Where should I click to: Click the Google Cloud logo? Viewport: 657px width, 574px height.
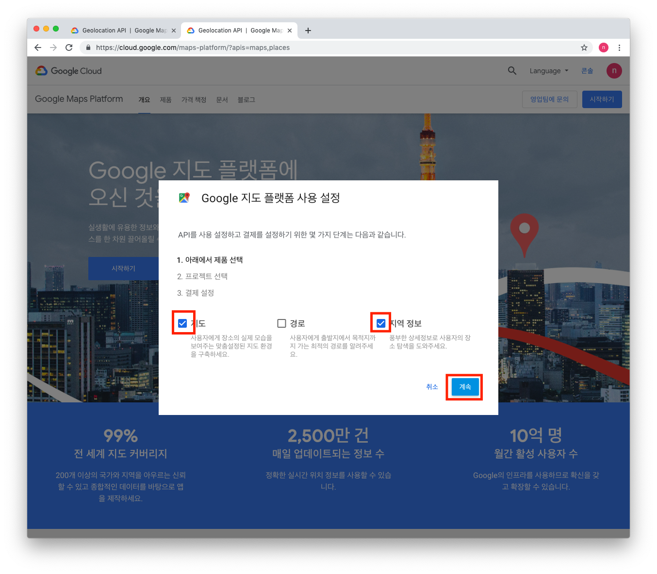tap(68, 71)
